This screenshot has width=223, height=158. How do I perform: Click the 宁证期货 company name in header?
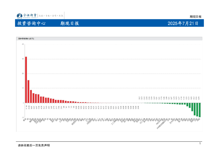pyautogui.click(x=30, y=15)
